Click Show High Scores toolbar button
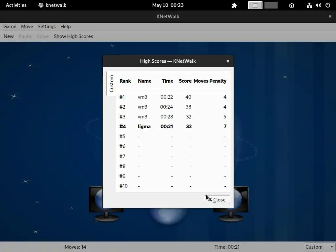The width and height of the screenshot is (336, 252). [x=73, y=36]
